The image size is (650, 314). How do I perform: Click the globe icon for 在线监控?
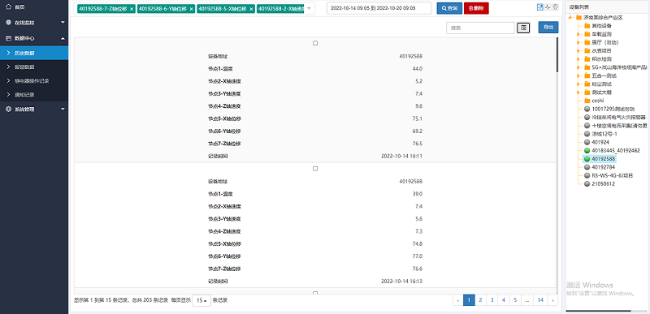coord(8,22)
